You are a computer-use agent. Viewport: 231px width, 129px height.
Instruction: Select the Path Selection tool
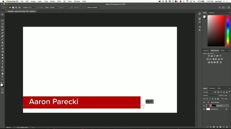coord(3,67)
